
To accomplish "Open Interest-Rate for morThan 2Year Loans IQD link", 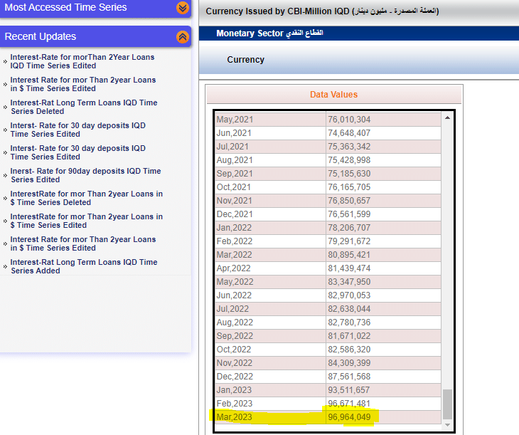I will click(x=82, y=61).
